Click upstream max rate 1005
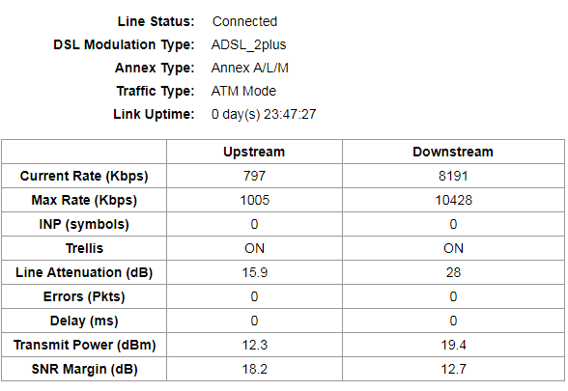This screenshot has height=391, width=568. (x=255, y=200)
